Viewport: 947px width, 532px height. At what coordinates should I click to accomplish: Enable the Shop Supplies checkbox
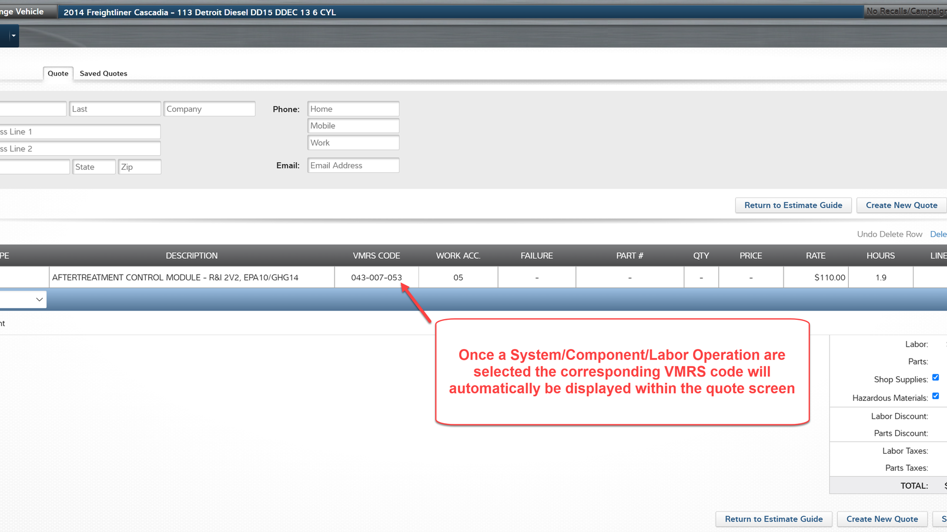(x=936, y=377)
